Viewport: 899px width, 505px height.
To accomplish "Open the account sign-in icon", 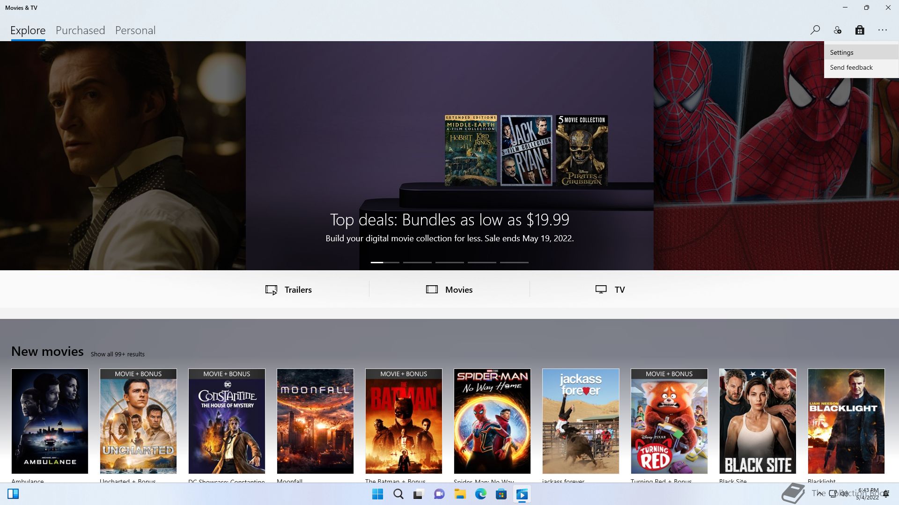I will click(x=838, y=30).
